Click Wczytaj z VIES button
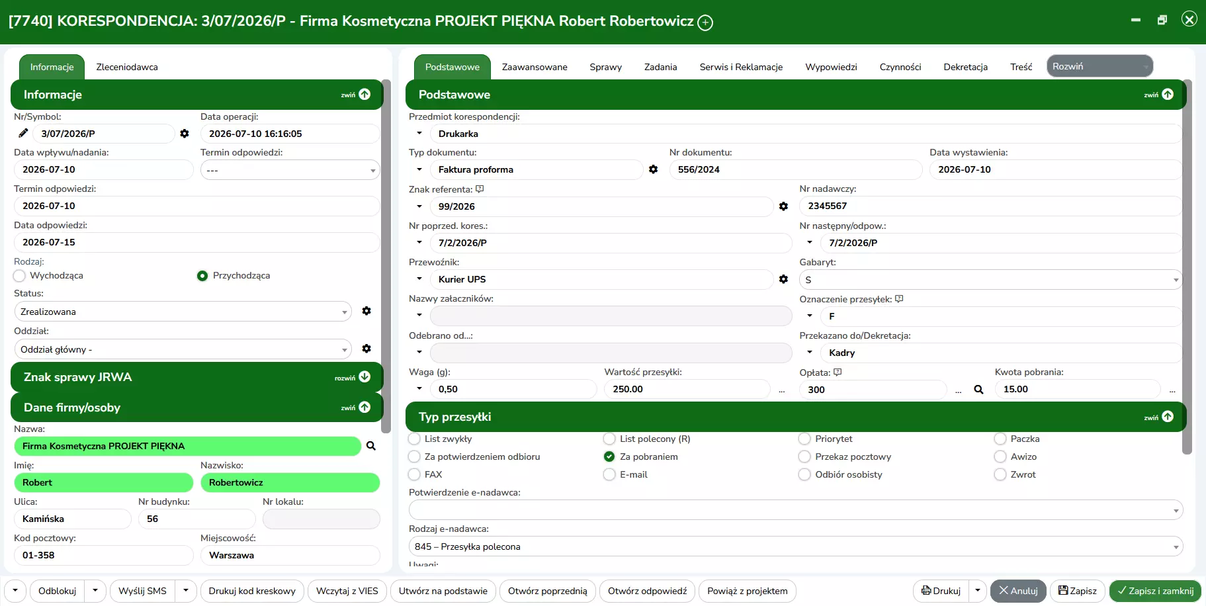The width and height of the screenshot is (1206, 606). (x=347, y=591)
